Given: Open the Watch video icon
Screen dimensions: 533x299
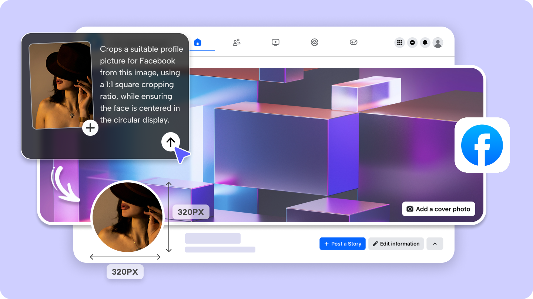Looking at the screenshot, I should pyautogui.click(x=275, y=42).
